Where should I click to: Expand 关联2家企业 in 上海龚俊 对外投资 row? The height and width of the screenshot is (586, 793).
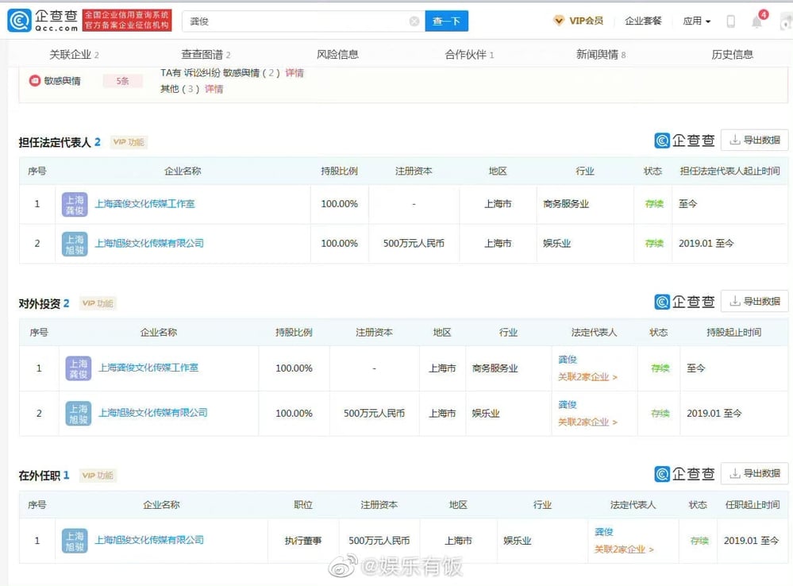587,377
